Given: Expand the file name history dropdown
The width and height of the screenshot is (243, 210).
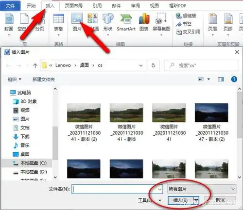Looking at the screenshot, I should pos(159,189).
